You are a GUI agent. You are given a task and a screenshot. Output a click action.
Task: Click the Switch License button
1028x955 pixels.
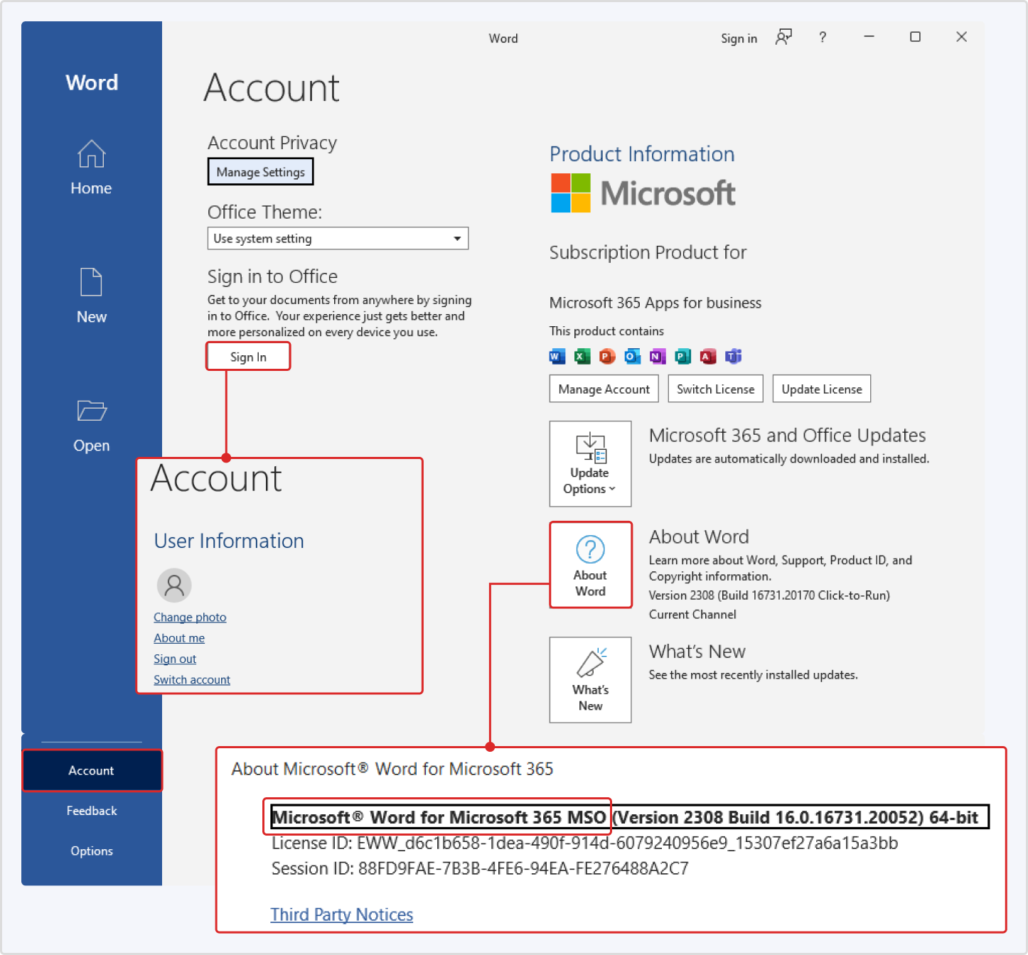pyautogui.click(x=715, y=389)
